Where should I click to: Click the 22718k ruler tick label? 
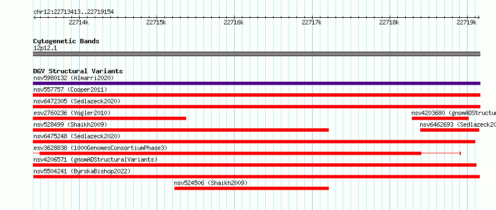390,23
